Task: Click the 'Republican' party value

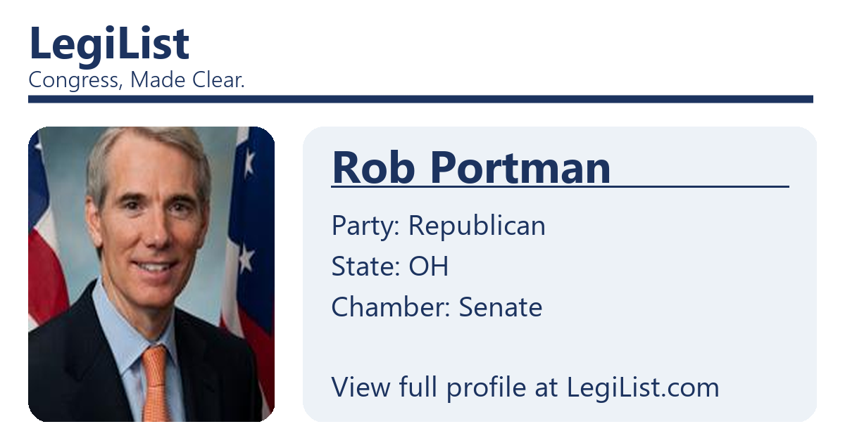Action: pyautogui.click(x=477, y=226)
